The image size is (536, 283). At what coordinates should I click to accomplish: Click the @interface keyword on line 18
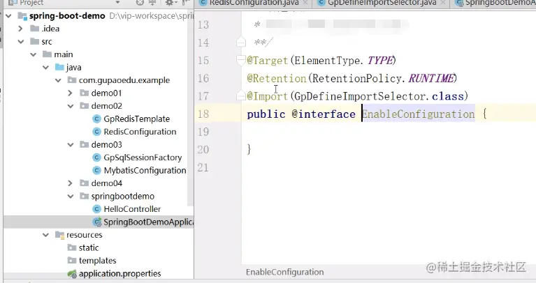click(324, 114)
